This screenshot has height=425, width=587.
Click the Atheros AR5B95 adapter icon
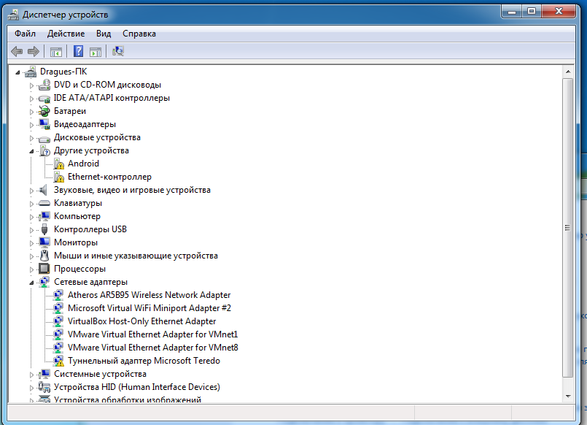click(x=58, y=295)
